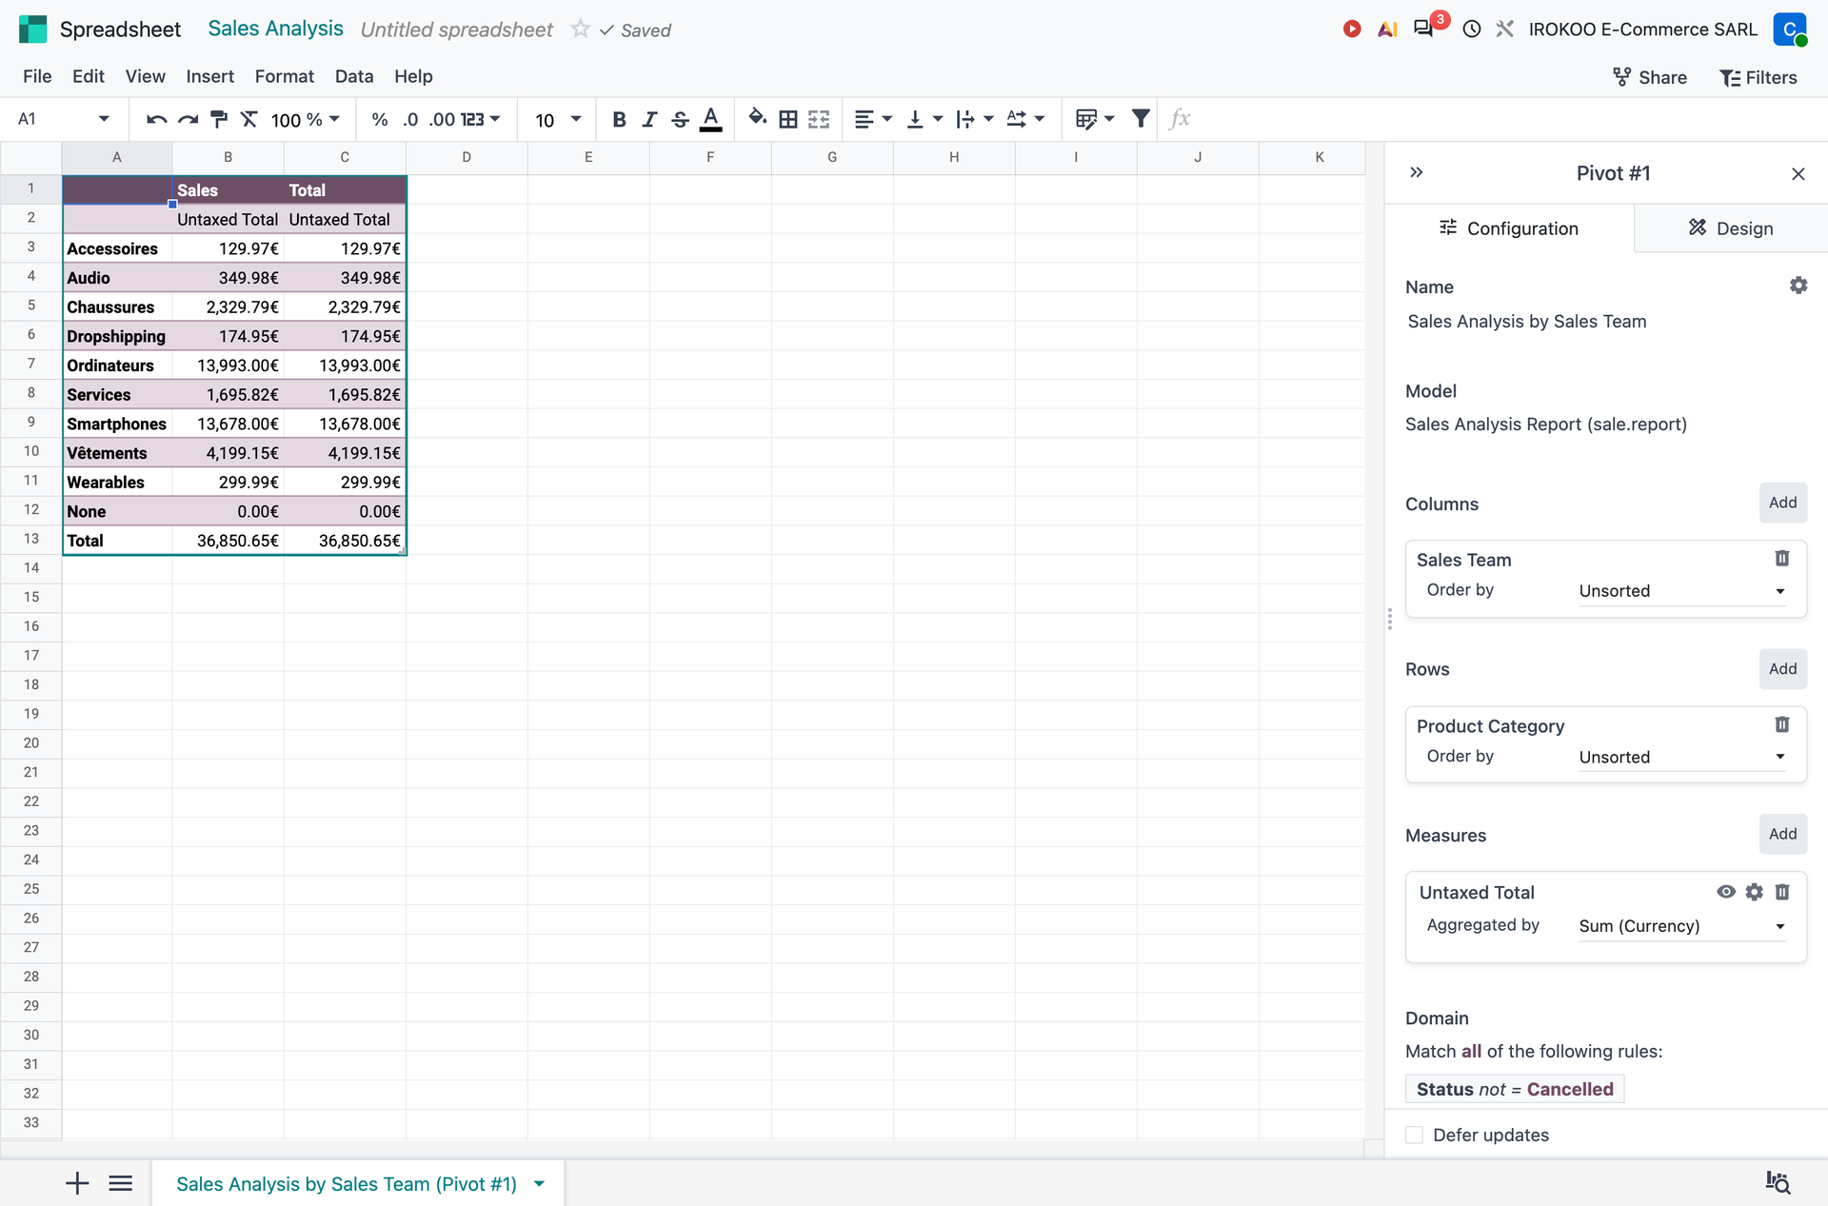Viewport: 1828px width, 1206px height.
Task: Open the File menu
Action: [37, 76]
